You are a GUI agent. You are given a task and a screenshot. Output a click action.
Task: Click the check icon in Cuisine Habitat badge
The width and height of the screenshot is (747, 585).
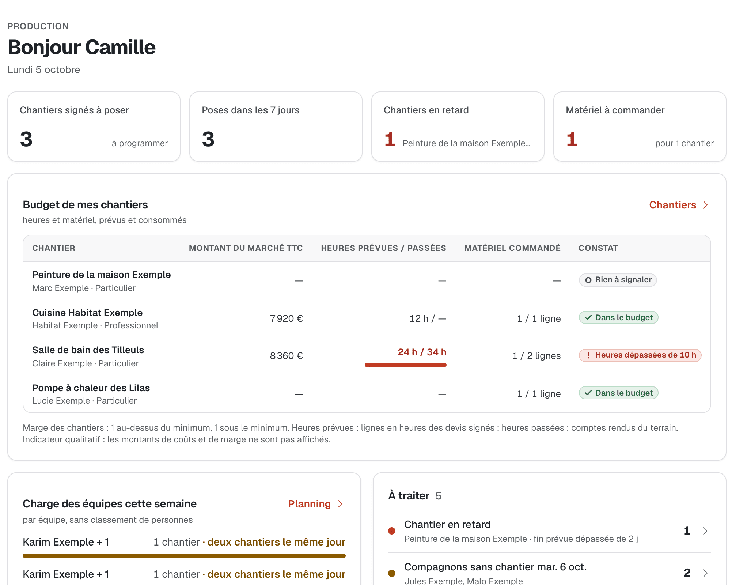(x=588, y=318)
